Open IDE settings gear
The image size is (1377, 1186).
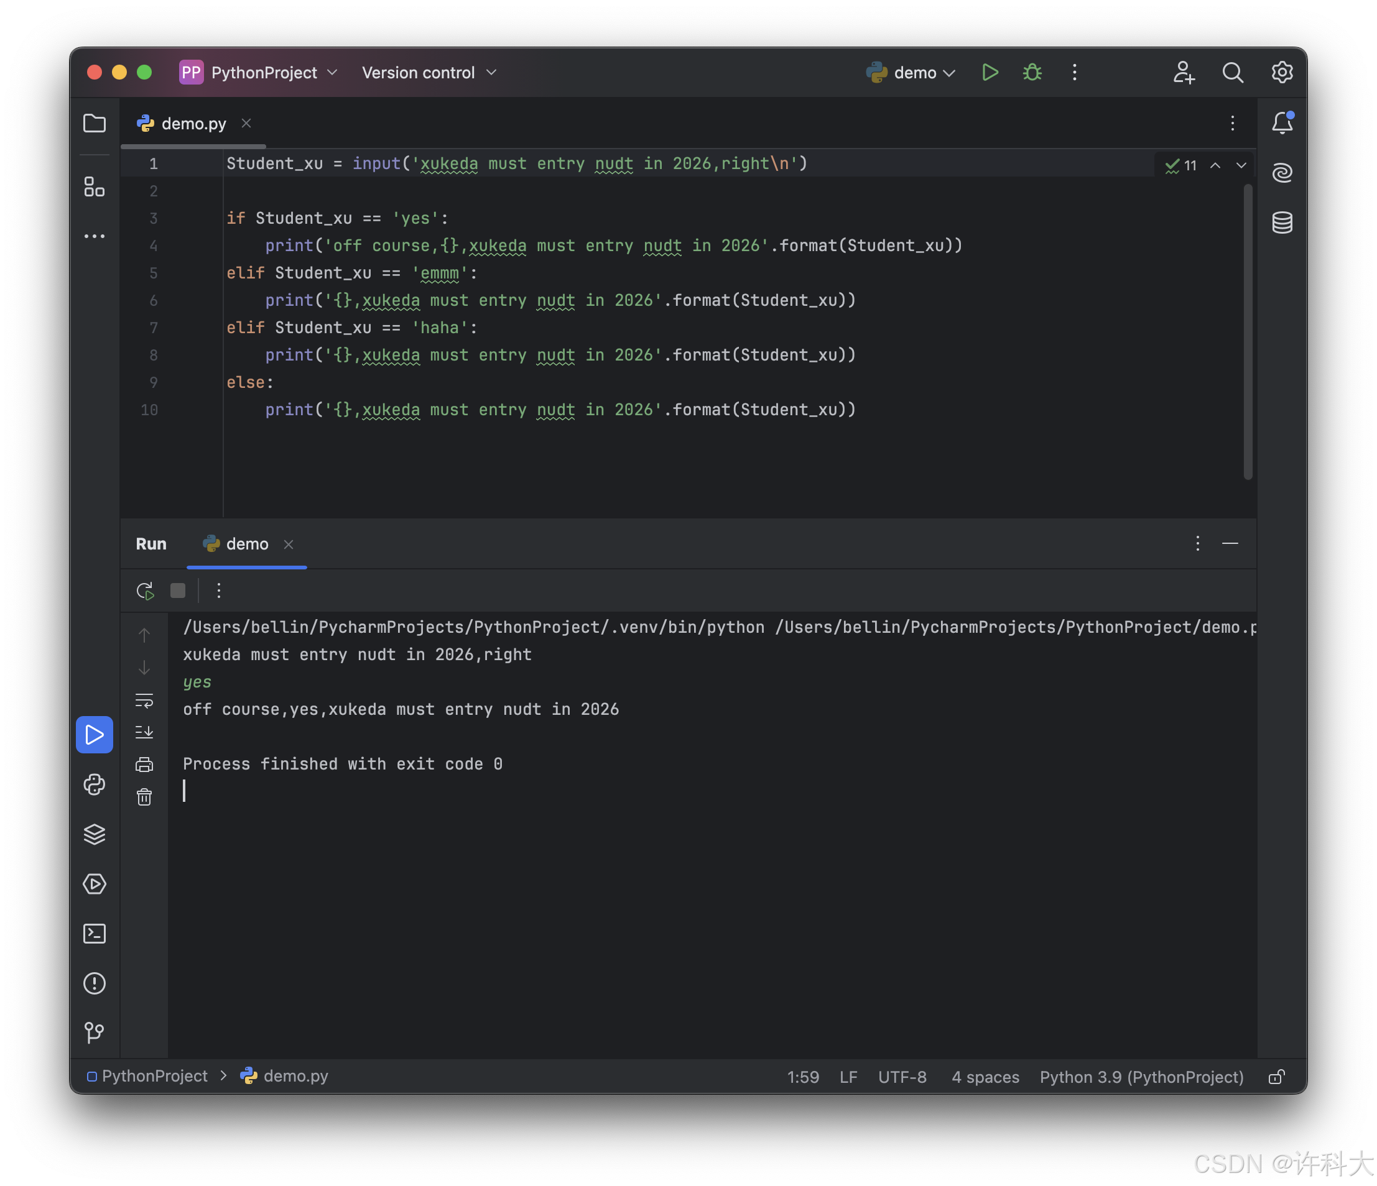1282,72
